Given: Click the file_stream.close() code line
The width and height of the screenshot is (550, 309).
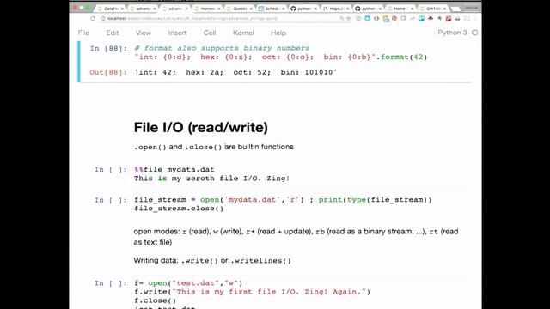Looking at the screenshot, I should (179, 209).
